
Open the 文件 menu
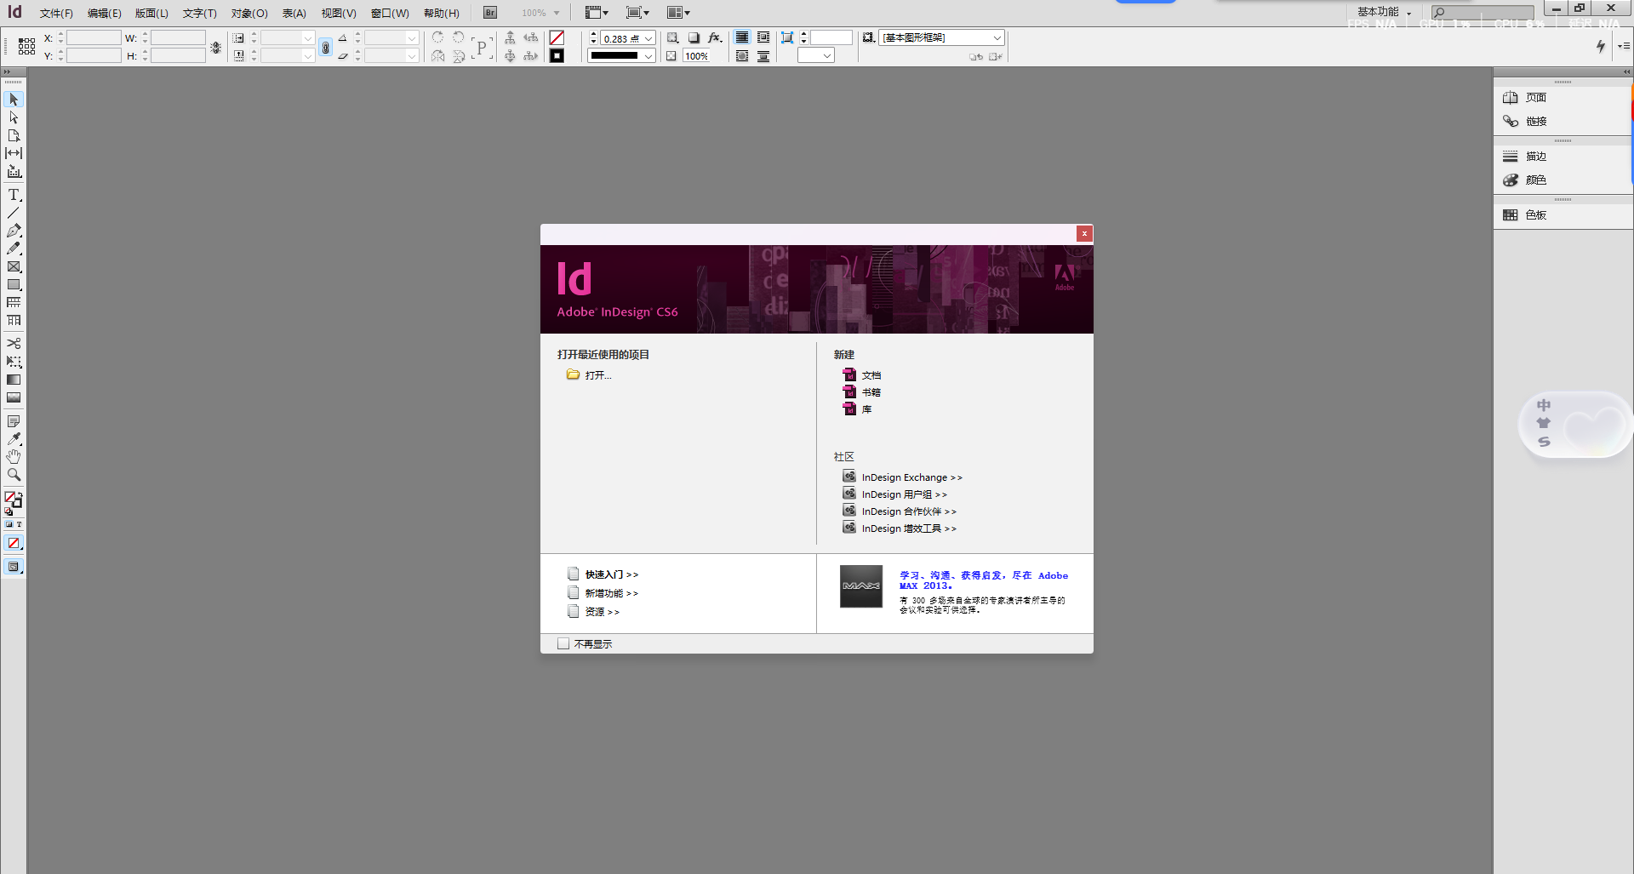[56, 13]
